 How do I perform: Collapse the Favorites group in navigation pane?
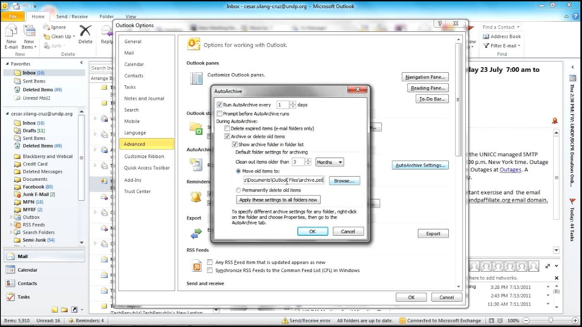(7, 64)
